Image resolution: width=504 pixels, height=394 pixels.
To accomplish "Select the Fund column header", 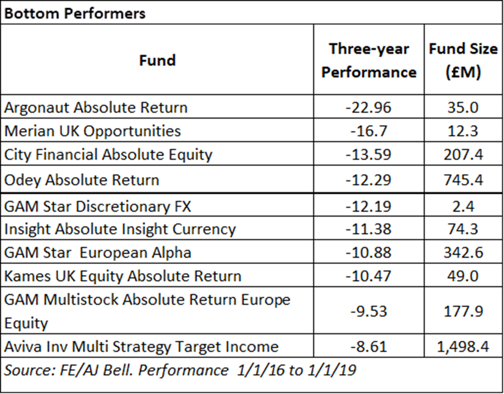I will pyautogui.click(x=157, y=60).
